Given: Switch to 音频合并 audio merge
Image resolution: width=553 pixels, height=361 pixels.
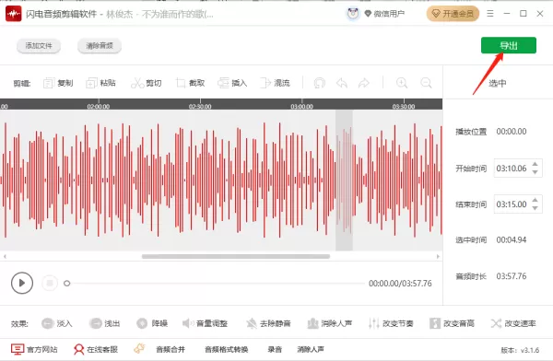Looking at the screenshot, I should [x=171, y=349].
